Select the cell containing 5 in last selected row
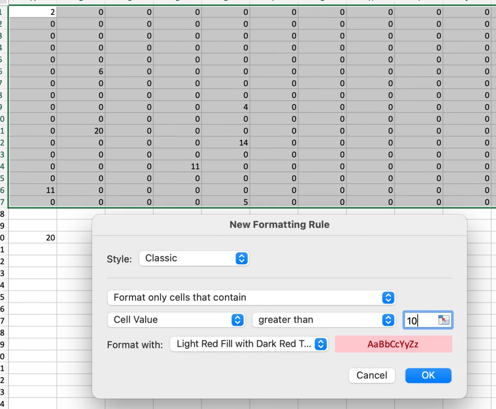Image resolution: width=496 pixels, height=409 pixels. click(226, 202)
